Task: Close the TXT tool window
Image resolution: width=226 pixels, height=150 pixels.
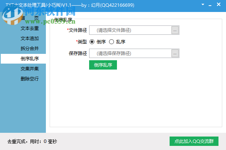Action: [x=218, y=4]
